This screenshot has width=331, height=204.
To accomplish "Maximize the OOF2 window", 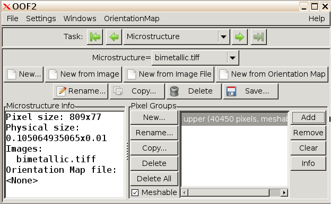I will coord(315,6).
